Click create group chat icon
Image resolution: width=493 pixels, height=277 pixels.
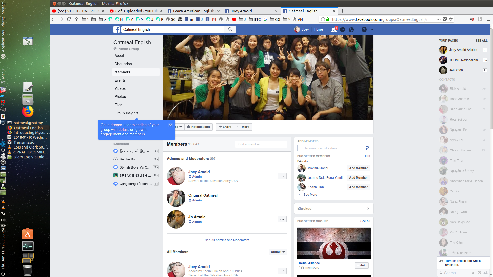pos(485,273)
